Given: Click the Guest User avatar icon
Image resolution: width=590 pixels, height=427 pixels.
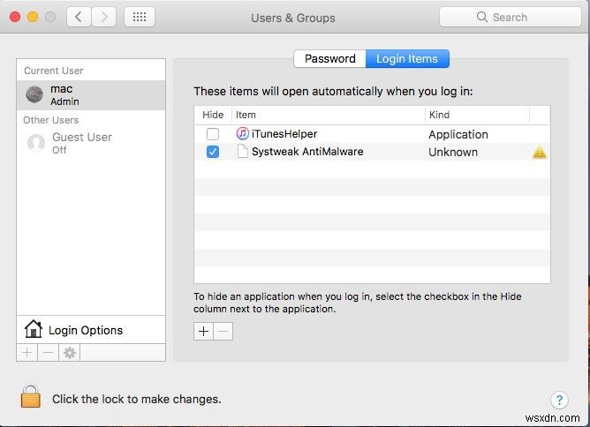Looking at the screenshot, I should 36,143.
